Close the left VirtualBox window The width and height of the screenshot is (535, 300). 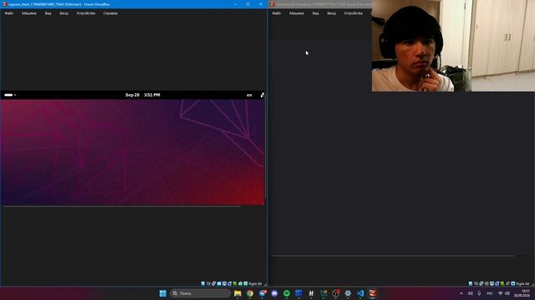[x=261, y=4]
